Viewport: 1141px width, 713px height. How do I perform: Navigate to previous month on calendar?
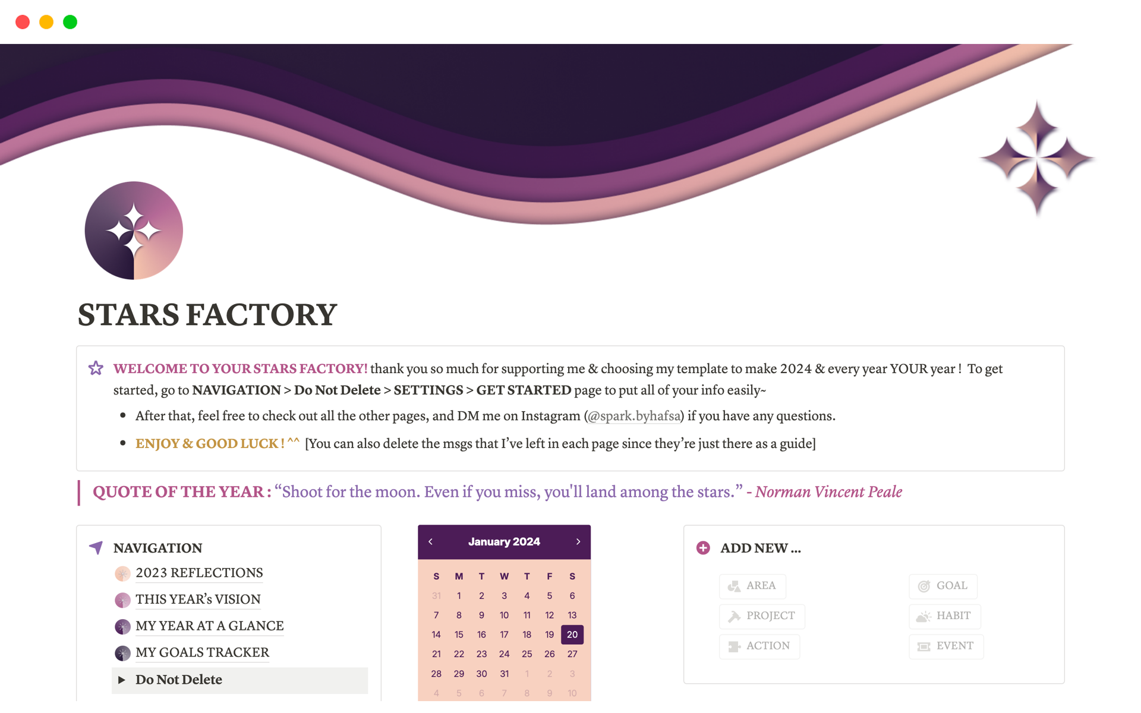pos(429,541)
